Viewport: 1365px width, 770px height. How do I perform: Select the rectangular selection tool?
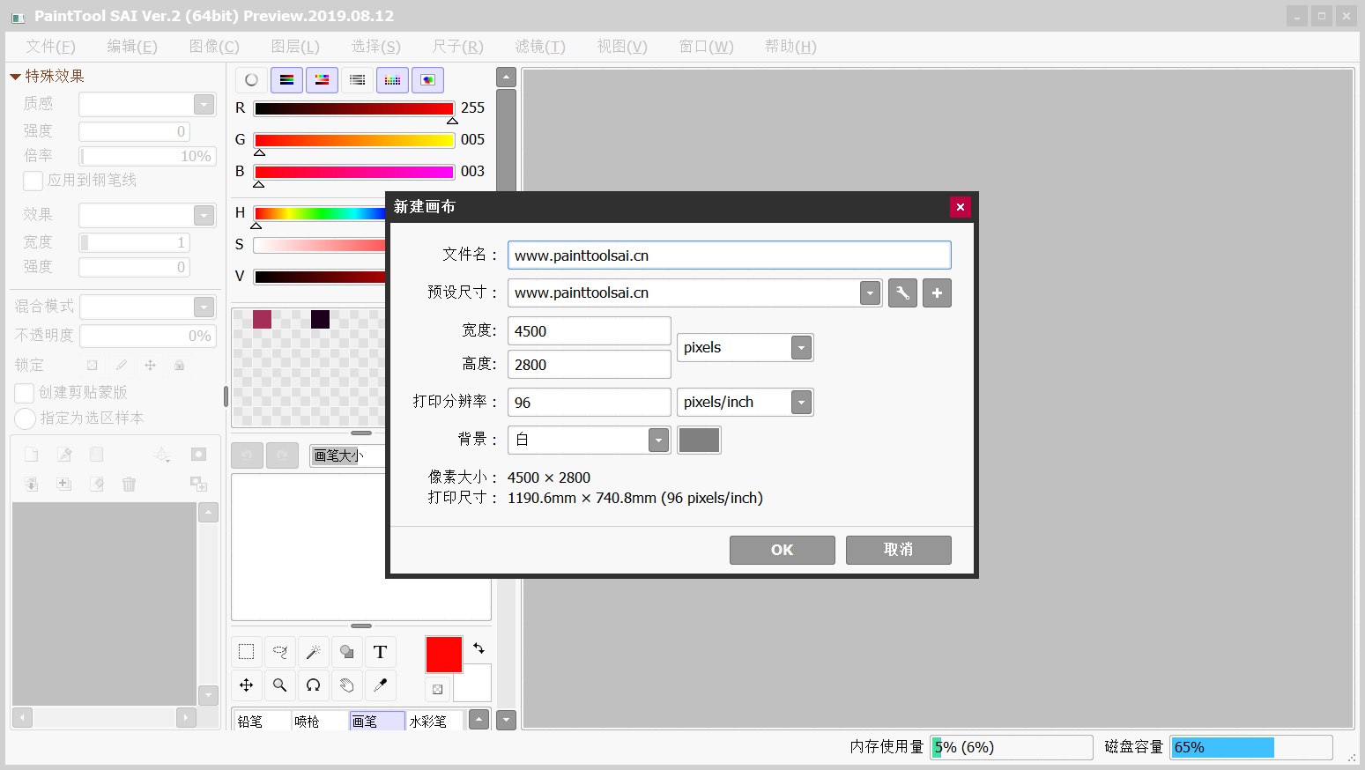247,652
